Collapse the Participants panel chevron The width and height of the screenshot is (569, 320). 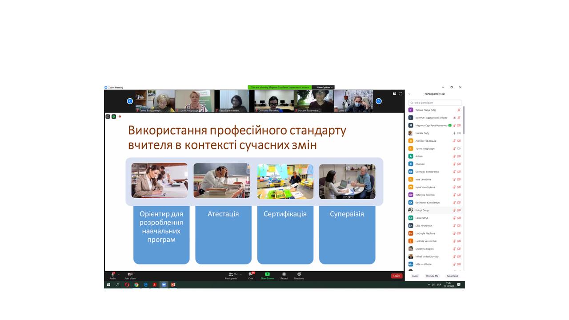click(x=409, y=94)
